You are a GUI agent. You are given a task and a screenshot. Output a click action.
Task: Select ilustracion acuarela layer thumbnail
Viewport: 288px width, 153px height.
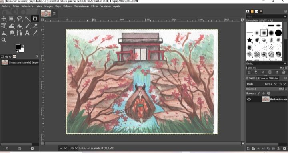click(x=266, y=99)
